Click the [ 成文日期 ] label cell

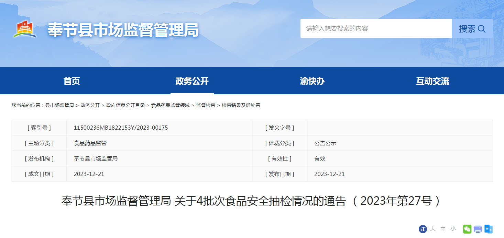tap(39, 174)
